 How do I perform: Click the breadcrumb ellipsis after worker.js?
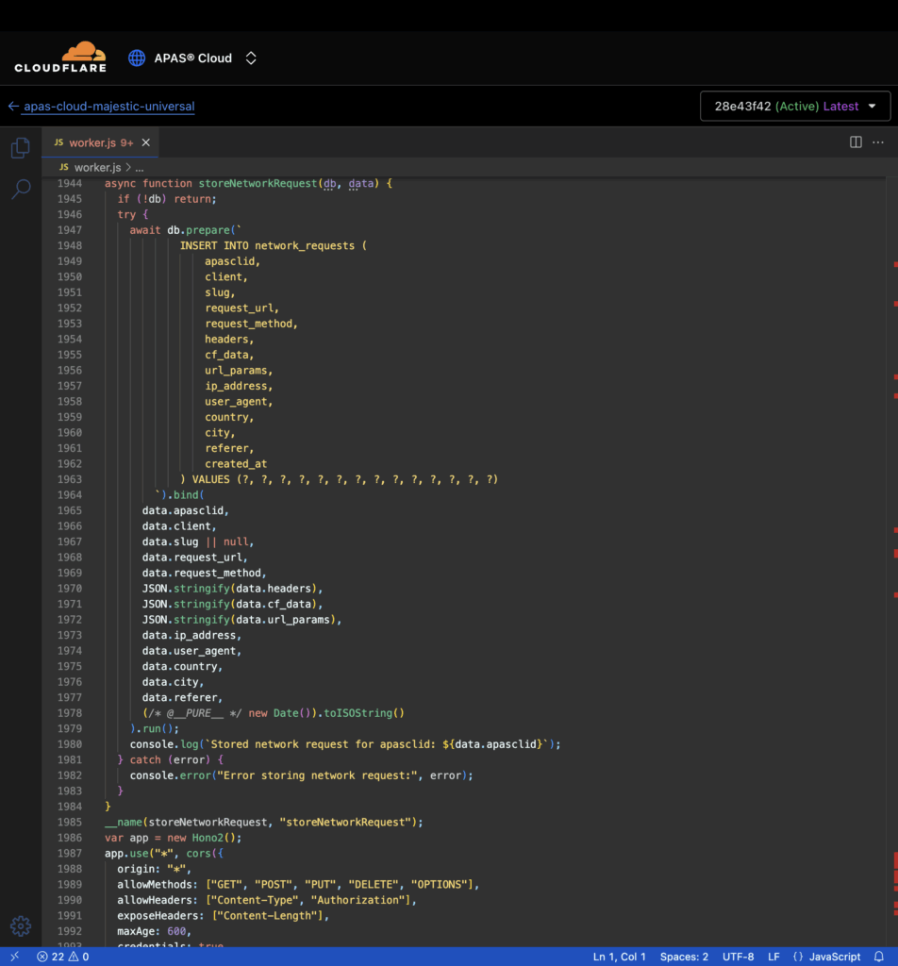pyautogui.click(x=140, y=168)
